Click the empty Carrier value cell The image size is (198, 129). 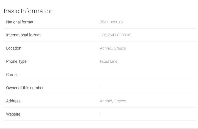coord(137,75)
